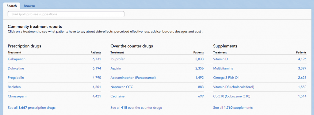Click Naproxen OTC patient count 883
Viewport: 314px width, 115px height.
pyautogui.click(x=201, y=87)
